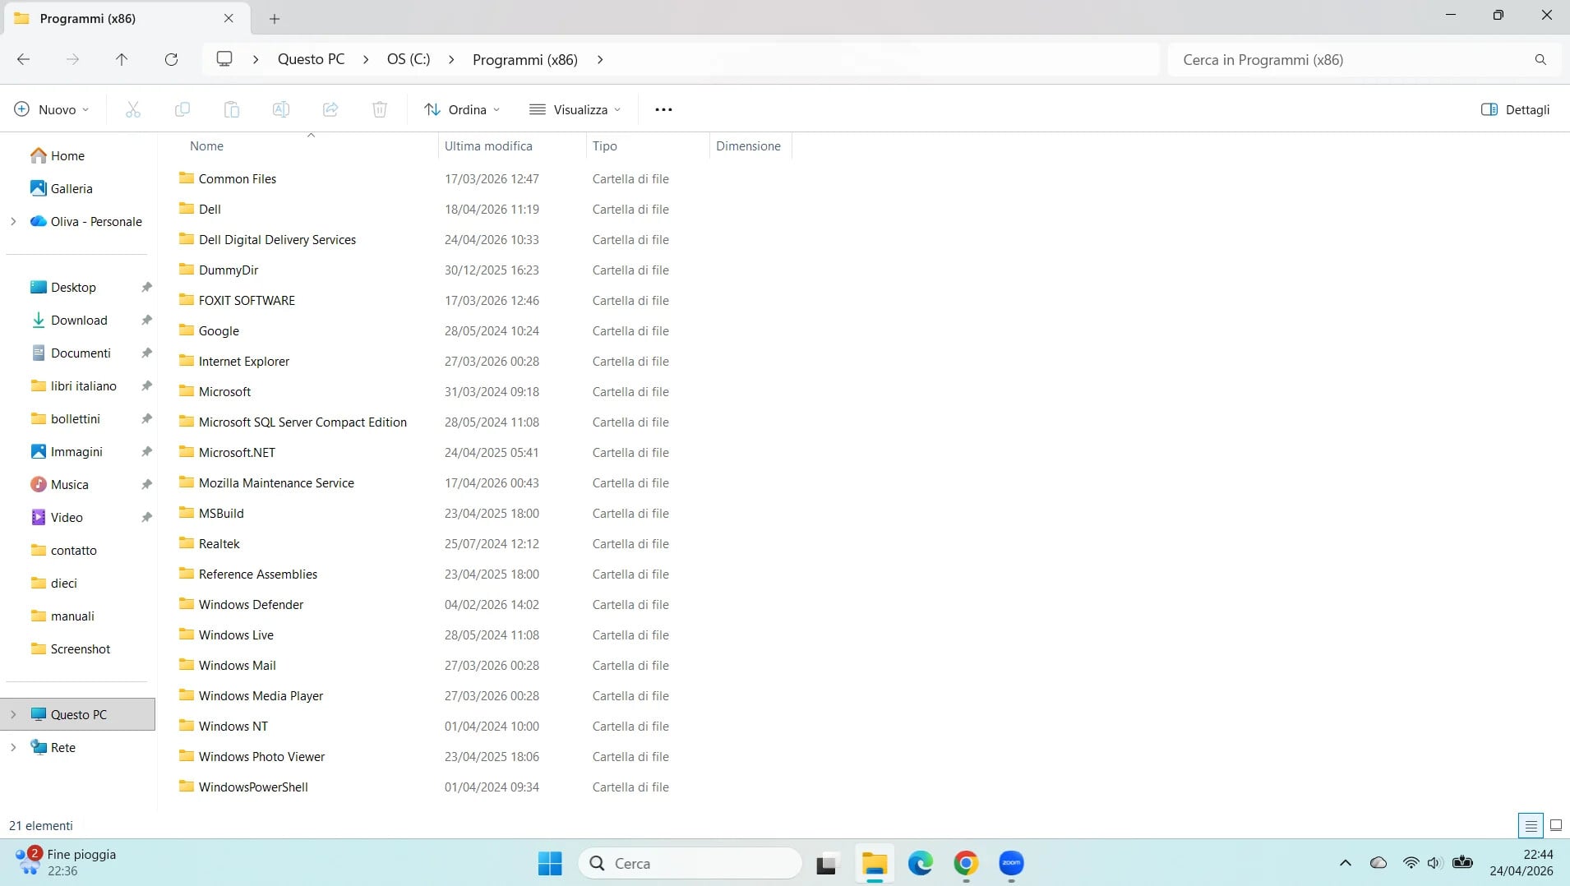Open the three-dots more options menu
The height and width of the screenshot is (886, 1570).
[663, 109]
